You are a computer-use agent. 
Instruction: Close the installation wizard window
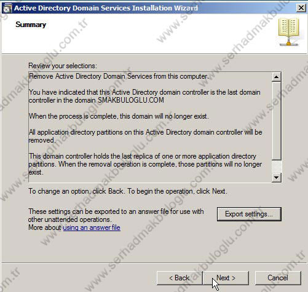[301, 8]
